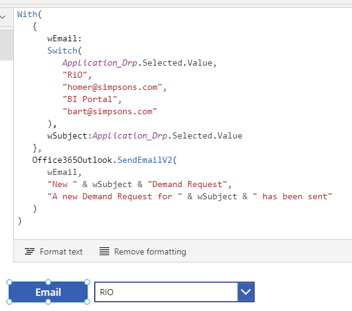Select the Format text label
Screen dimensions: 352x311
(x=61, y=251)
